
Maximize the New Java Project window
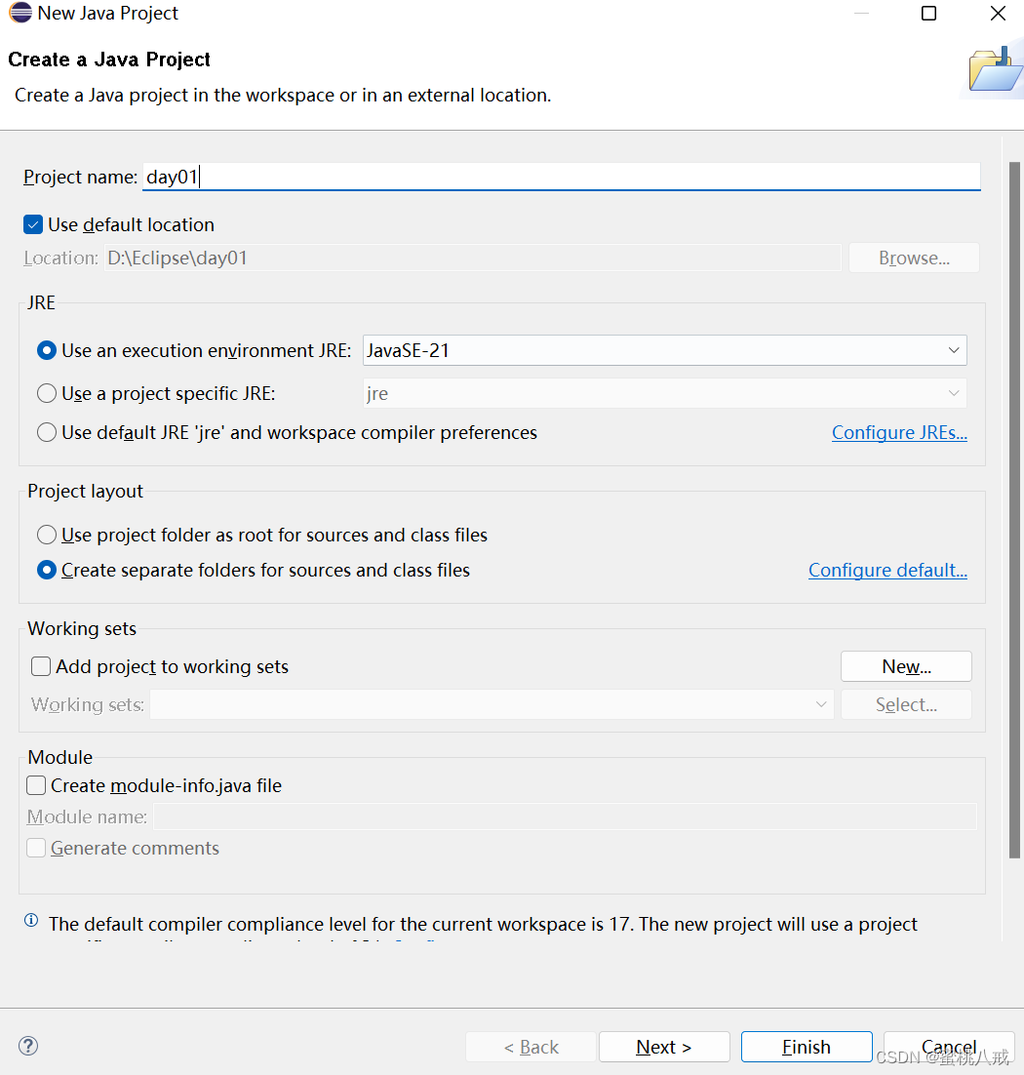(x=928, y=13)
